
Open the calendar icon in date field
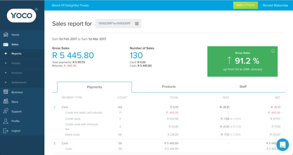click(x=137, y=23)
